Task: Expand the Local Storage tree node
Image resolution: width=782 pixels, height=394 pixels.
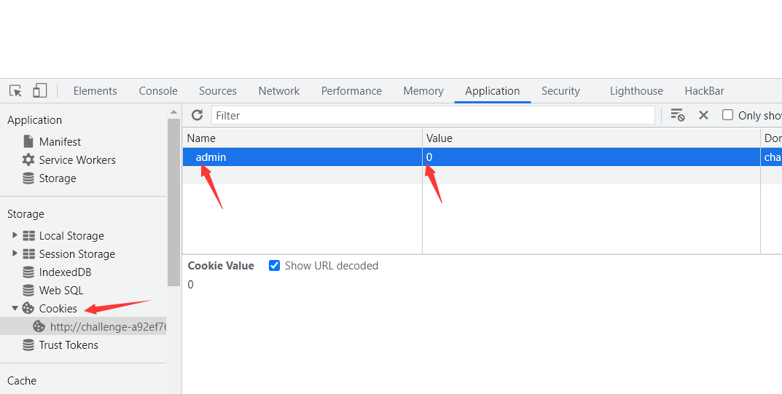Action: [15, 235]
